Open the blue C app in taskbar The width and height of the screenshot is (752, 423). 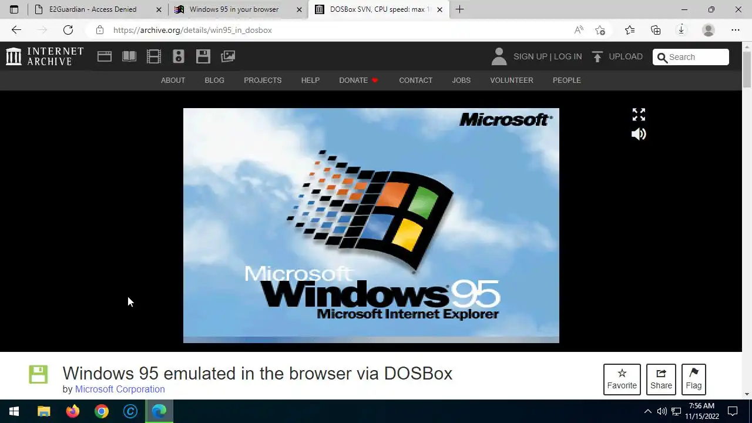[130, 411]
